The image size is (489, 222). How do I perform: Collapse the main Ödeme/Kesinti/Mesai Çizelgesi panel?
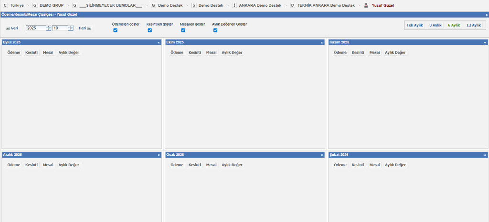point(486,15)
